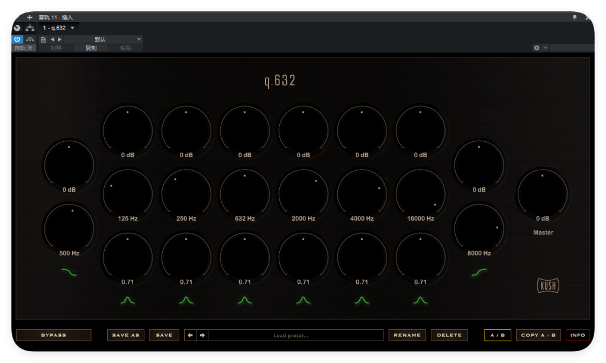The image size is (606, 363).
Task: Click the 复制 copy button
Action: pyautogui.click(x=91, y=48)
